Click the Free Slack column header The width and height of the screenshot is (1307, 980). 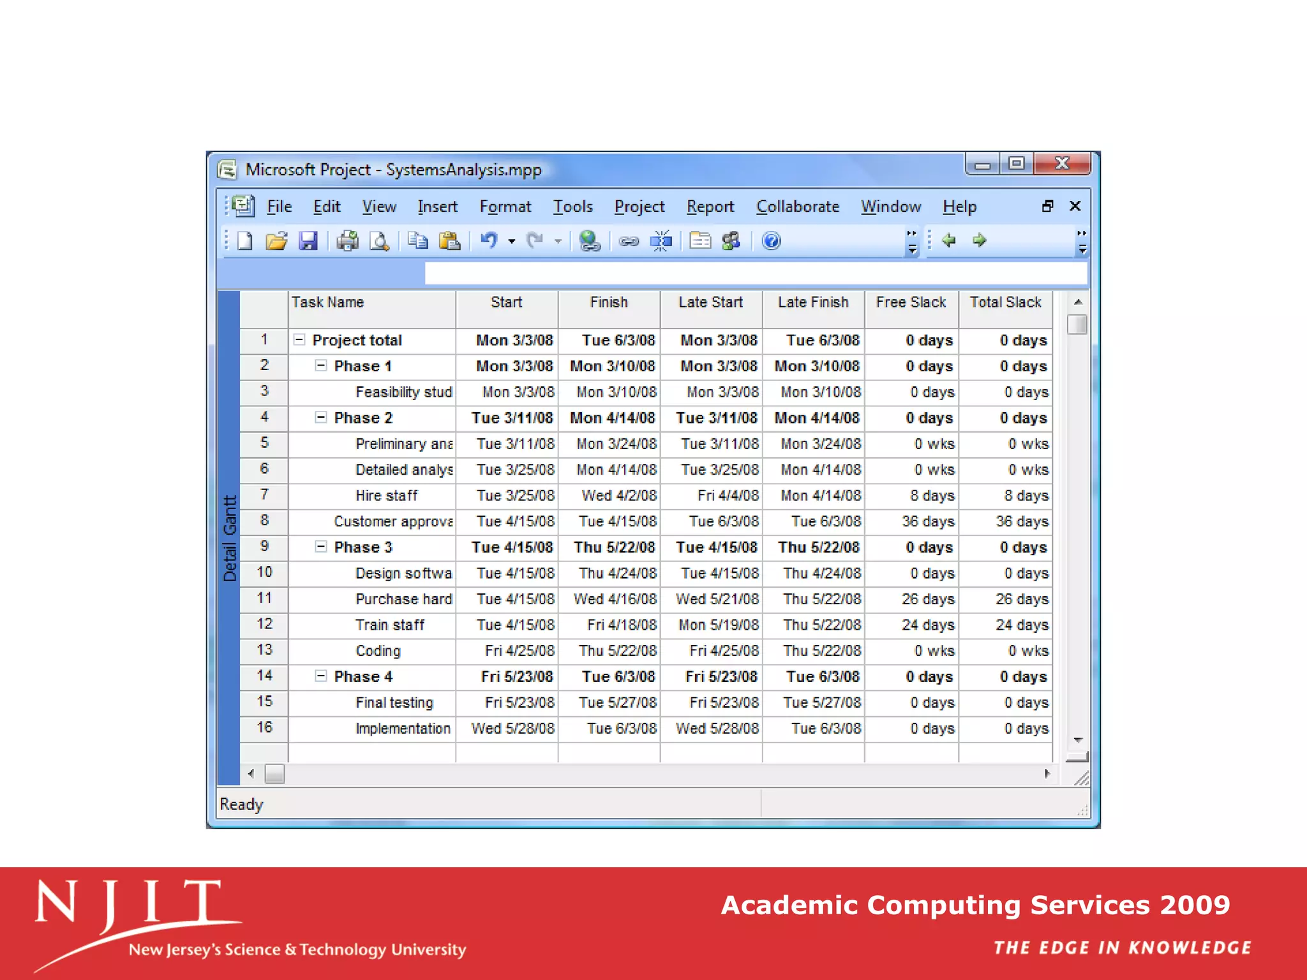click(x=911, y=309)
